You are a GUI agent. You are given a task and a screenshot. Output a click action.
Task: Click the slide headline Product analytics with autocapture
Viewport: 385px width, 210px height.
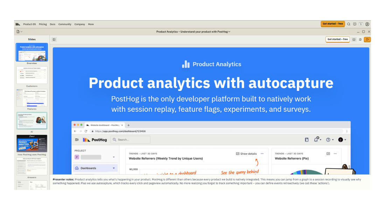pyautogui.click(x=211, y=83)
